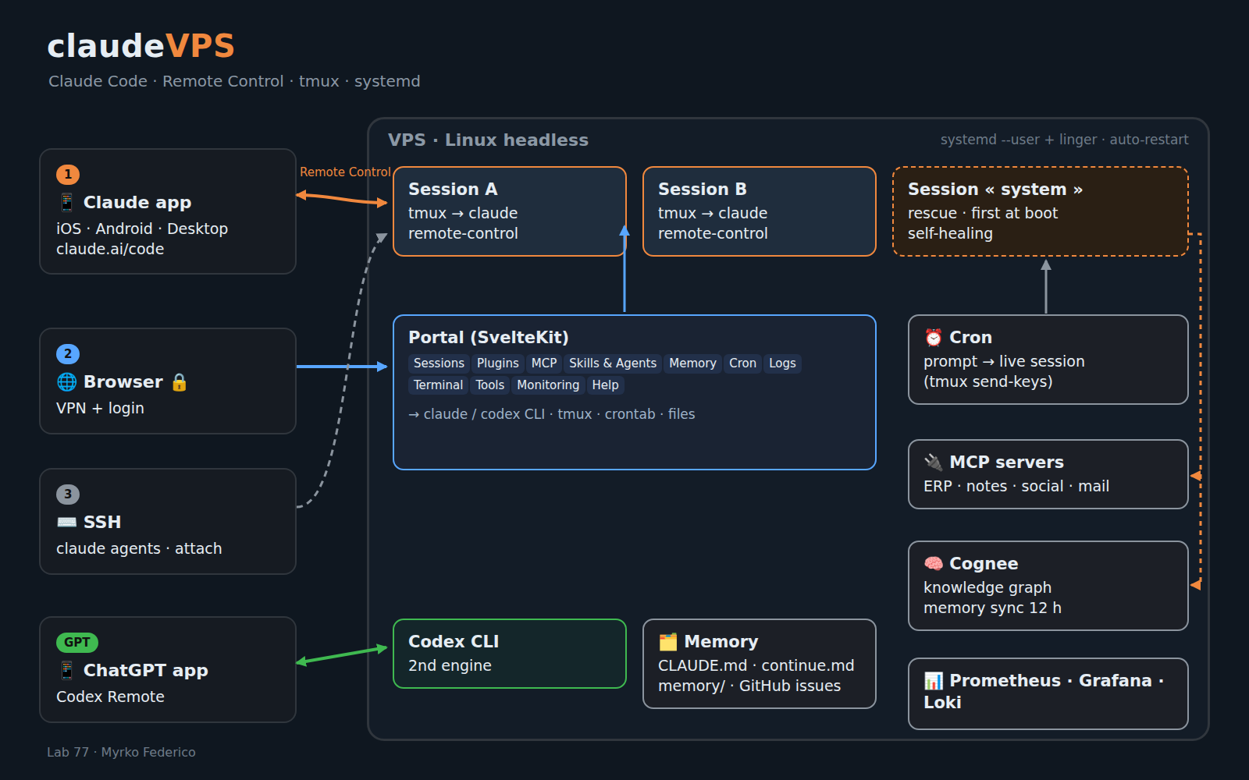Click the 'Codex Remote' text
The image size is (1249, 780).
(110, 697)
